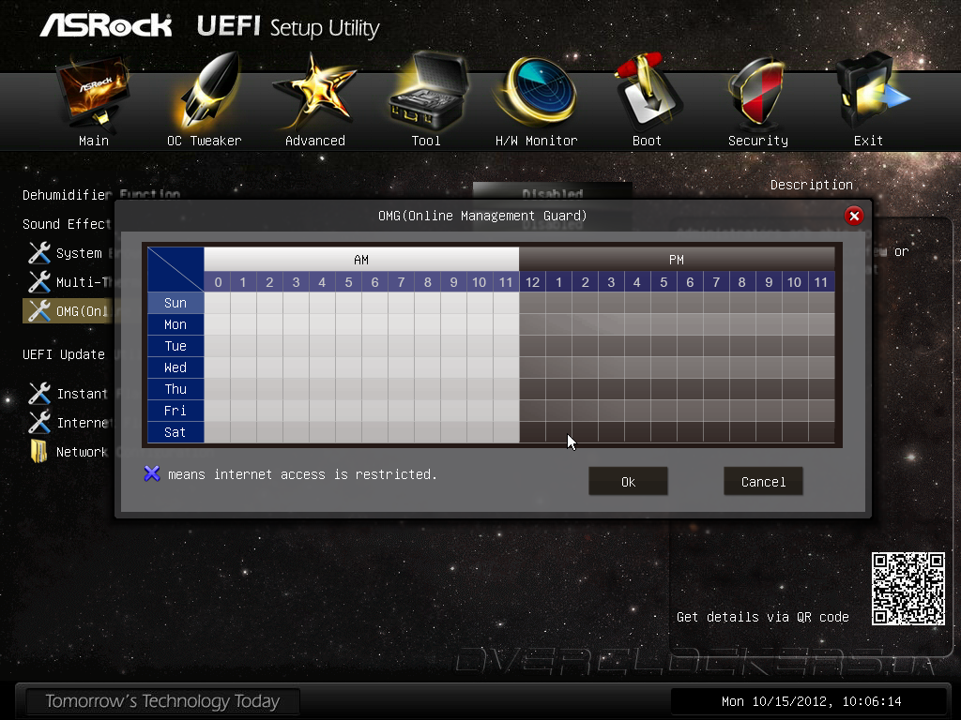Select the PM hour 5 column header
Screen dimensions: 961x720
pyautogui.click(x=664, y=282)
